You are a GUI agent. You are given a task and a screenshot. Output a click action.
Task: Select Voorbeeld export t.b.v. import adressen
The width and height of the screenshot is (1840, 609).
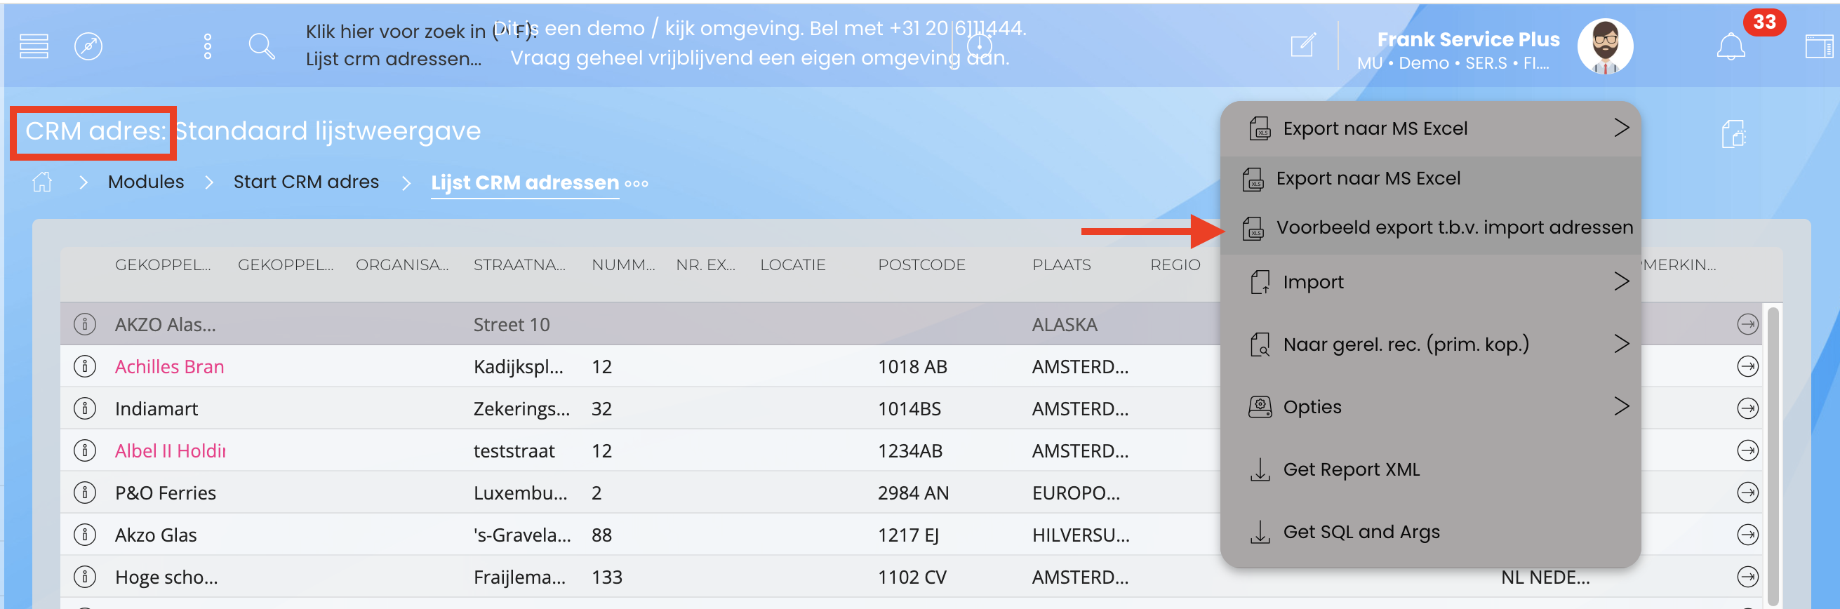click(x=1453, y=228)
